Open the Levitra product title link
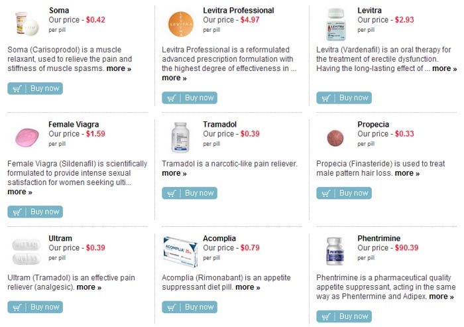The image size is (464, 327). 369,11
